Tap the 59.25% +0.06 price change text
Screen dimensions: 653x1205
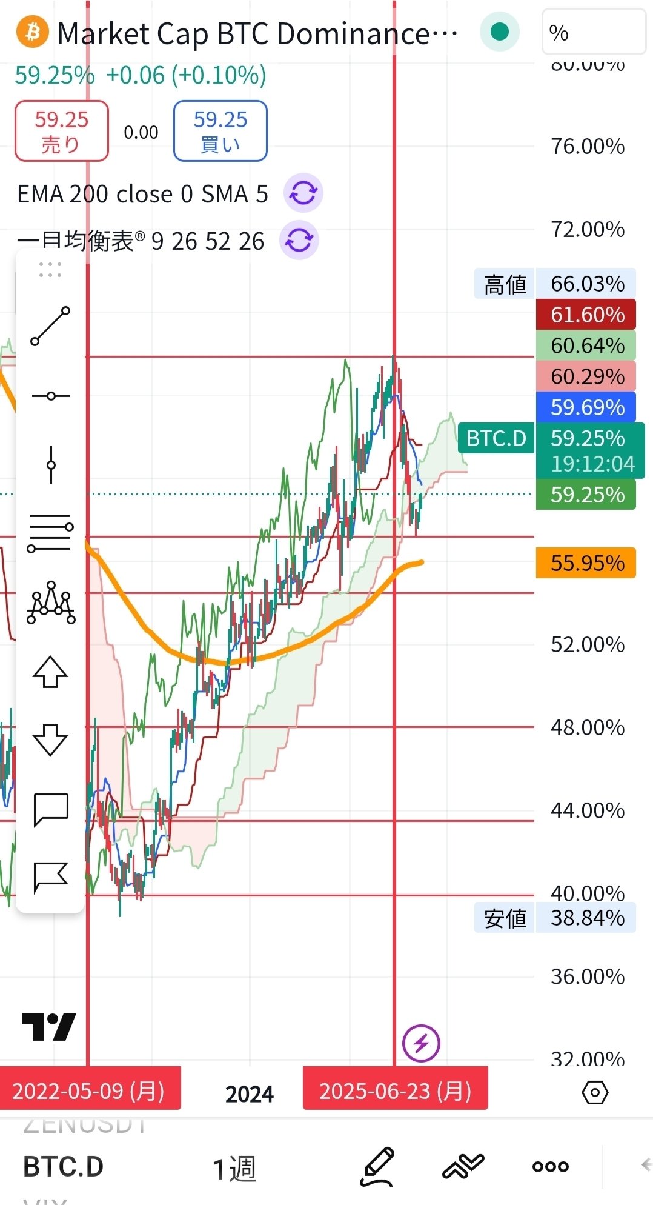click(x=141, y=75)
